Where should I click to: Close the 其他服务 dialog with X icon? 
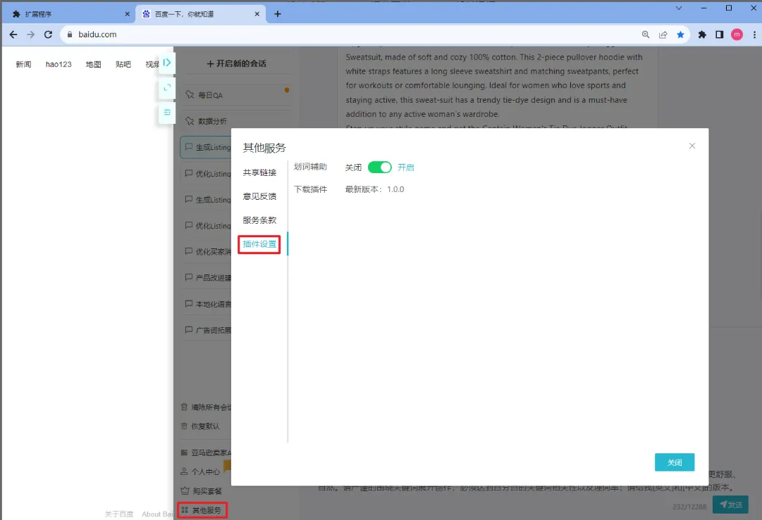pos(692,146)
